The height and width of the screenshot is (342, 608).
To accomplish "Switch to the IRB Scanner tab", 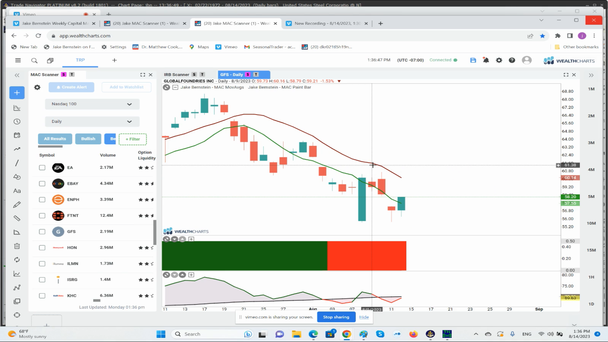I will tap(176, 75).
